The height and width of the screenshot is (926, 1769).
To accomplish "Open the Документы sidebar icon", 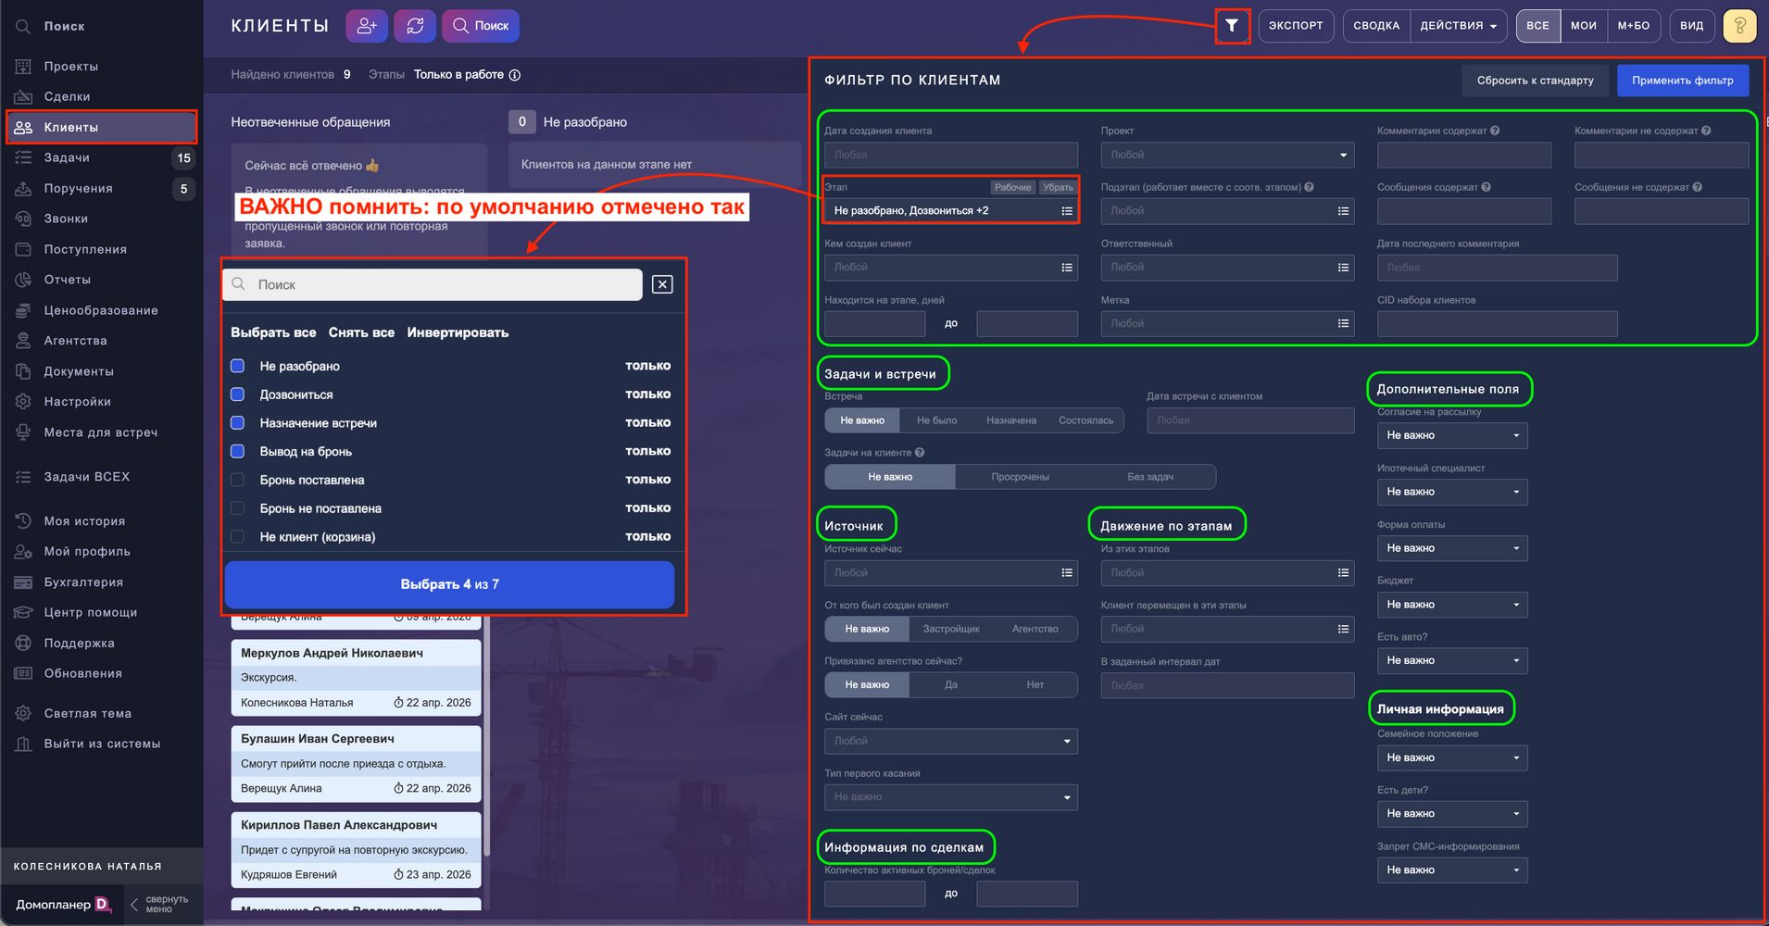I will tap(23, 371).
